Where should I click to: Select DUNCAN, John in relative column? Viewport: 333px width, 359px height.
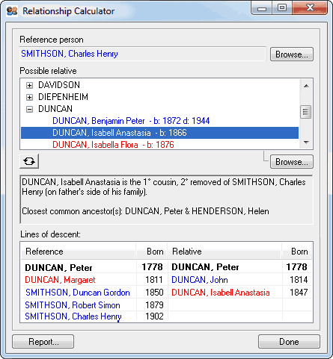(200, 280)
